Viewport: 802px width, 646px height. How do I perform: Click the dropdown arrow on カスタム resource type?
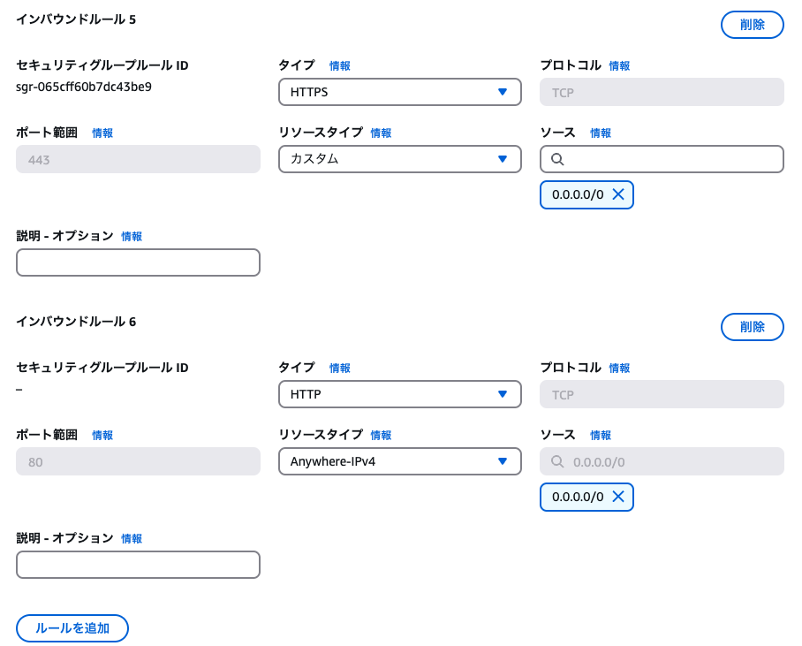(x=503, y=159)
